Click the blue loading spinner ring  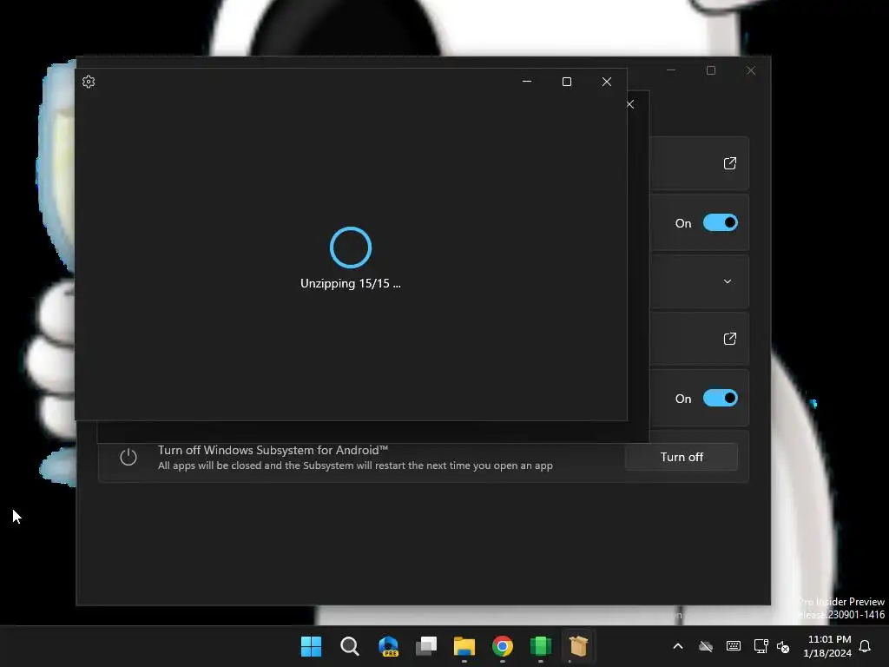coord(351,248)
